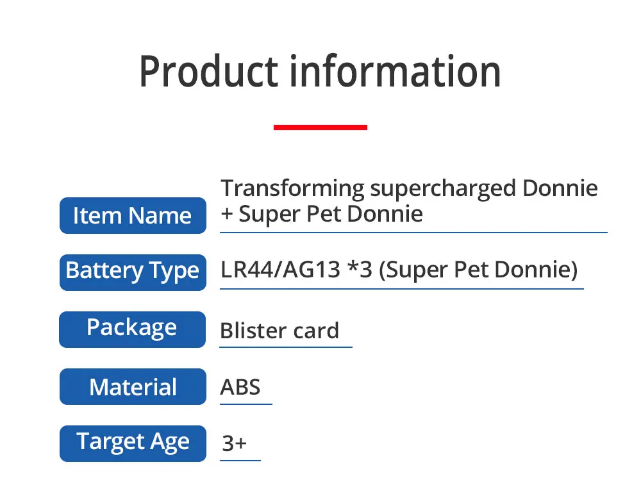The width and height of the screenshot is (641, 501).
Task: Click the blue underline beneath the battery type value
Action: click(401, 288)
